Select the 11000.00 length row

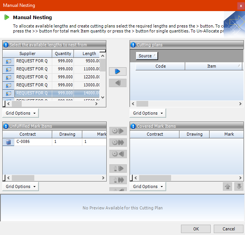[57, 69]
